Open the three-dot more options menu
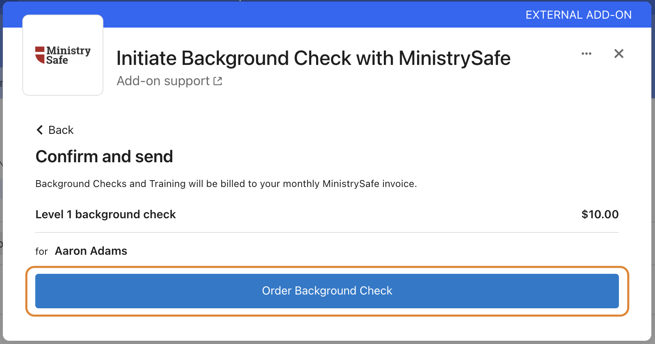The height and width of the screenshot is (344, 655). coord(586,54)
